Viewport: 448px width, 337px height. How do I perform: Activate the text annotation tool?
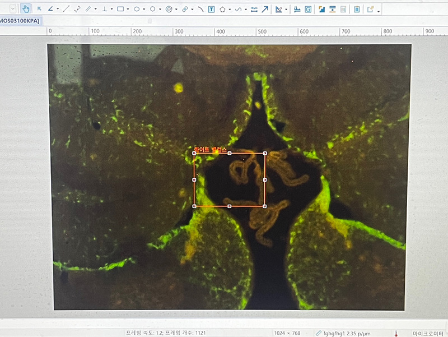pos(211,9)
